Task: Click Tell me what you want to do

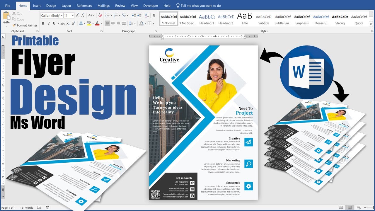Action: point(198,6)
